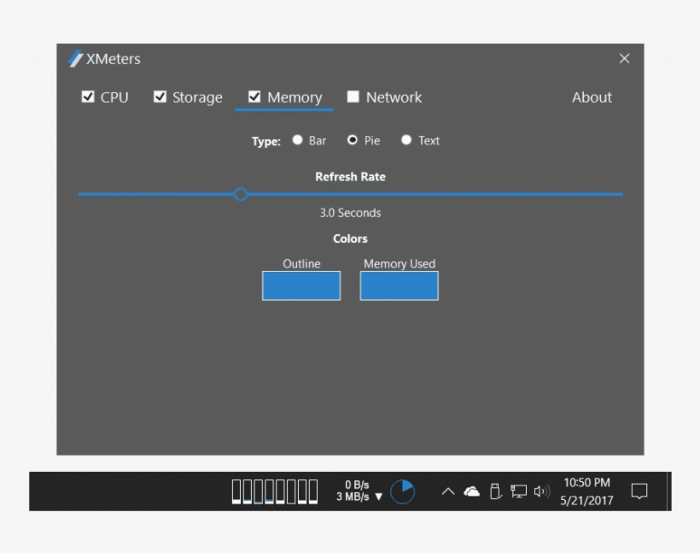Open the Action Center icon in taskbar
Image resolution: width=700 pixels, height=553 pixels.
click(639, 491)
